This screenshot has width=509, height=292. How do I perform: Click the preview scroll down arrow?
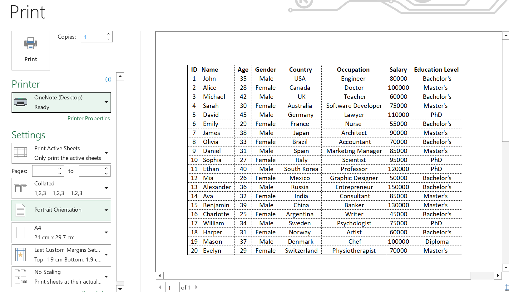pyautogui.click(x=506, y=267)
